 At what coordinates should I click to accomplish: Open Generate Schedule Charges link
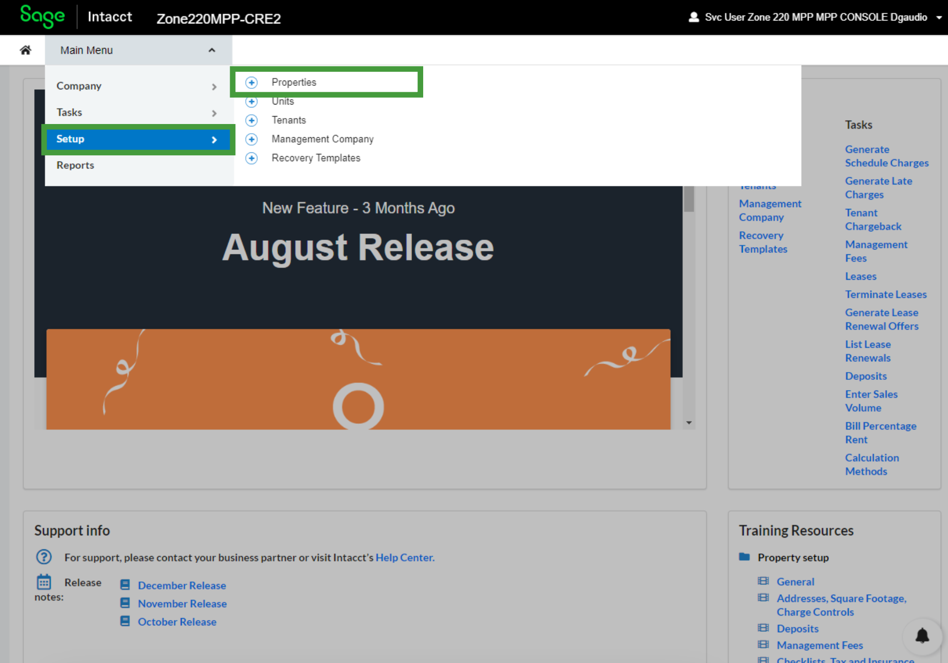tap(886, 156)
